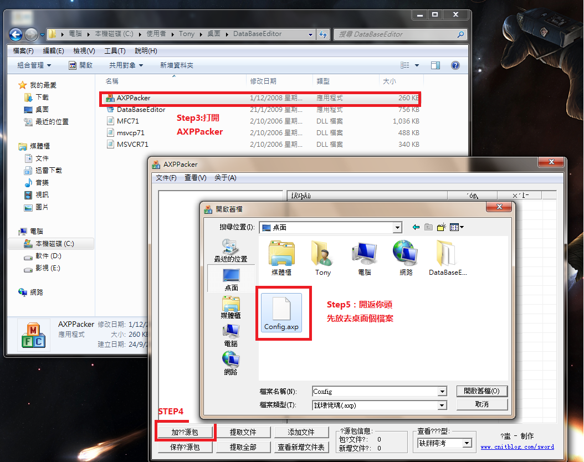Select 視訊 library in Explorer navigation pane
The image size is (584, 462).
(37, 195)
